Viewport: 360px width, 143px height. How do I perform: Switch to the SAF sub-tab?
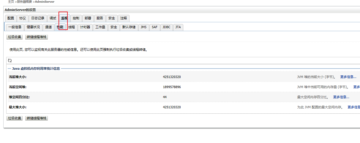click(x=155, y=27)
